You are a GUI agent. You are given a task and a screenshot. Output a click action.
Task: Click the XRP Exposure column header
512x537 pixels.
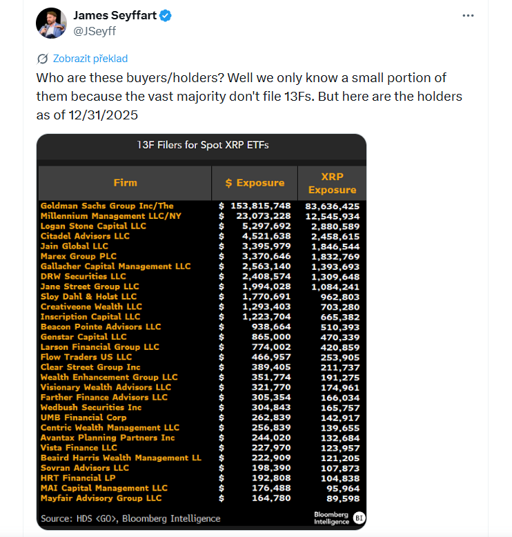(332, 183)
